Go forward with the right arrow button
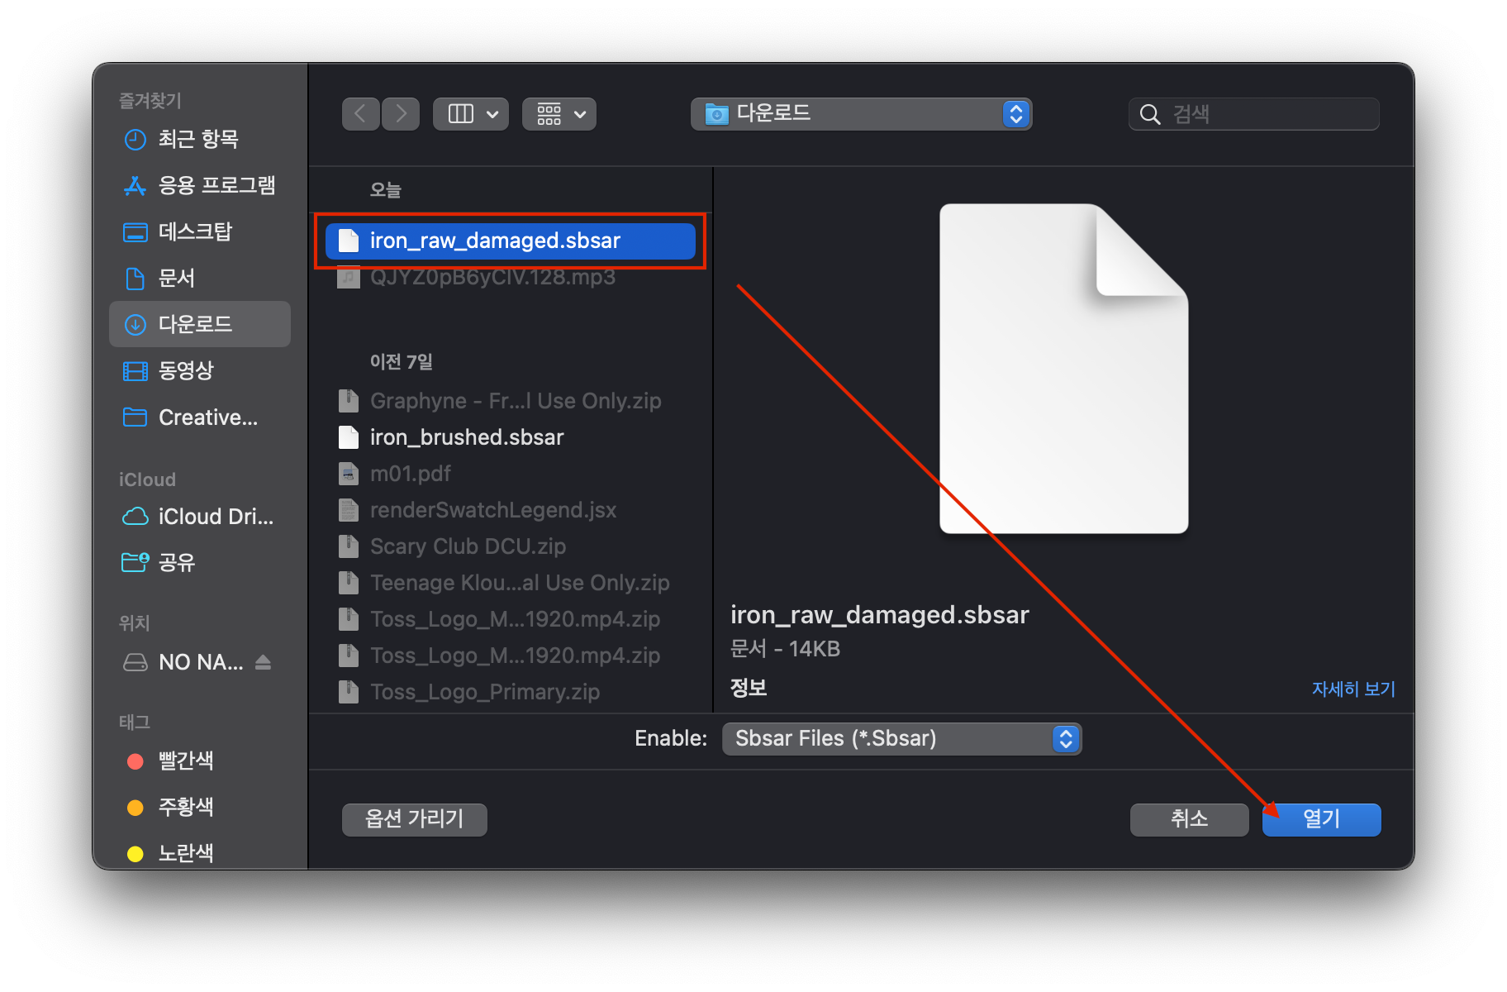1507x992 pixels. (x=401, y=114)
